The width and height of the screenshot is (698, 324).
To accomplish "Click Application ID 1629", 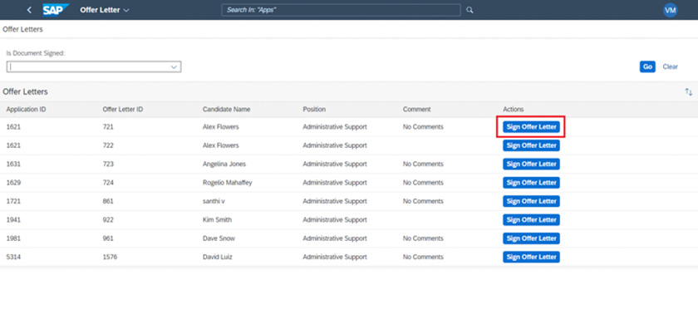I will pos(13,183).
